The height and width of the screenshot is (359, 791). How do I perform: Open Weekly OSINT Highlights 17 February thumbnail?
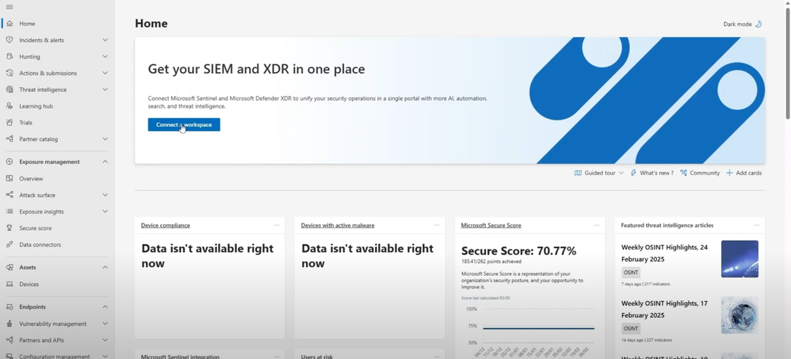pos(739,315)
